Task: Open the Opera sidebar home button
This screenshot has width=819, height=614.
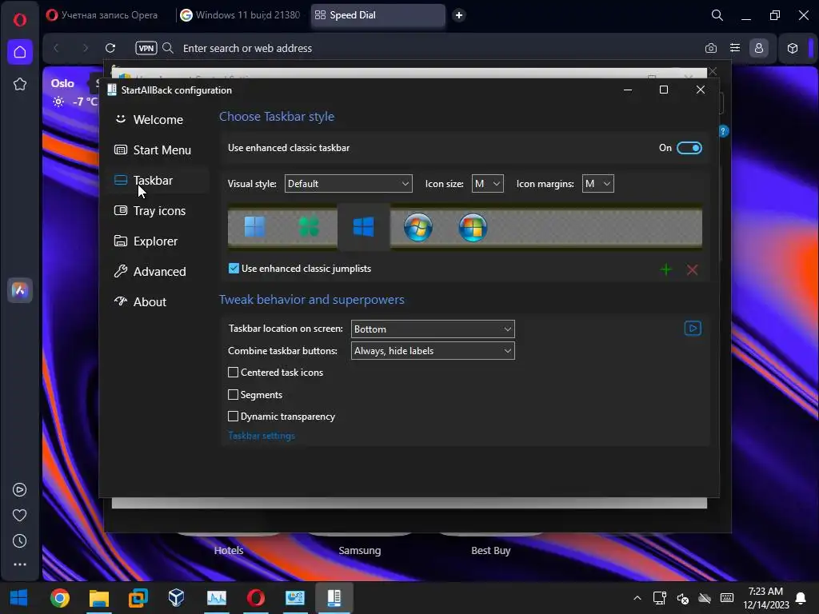Action: pyautogui.click(x=20, y=52)
